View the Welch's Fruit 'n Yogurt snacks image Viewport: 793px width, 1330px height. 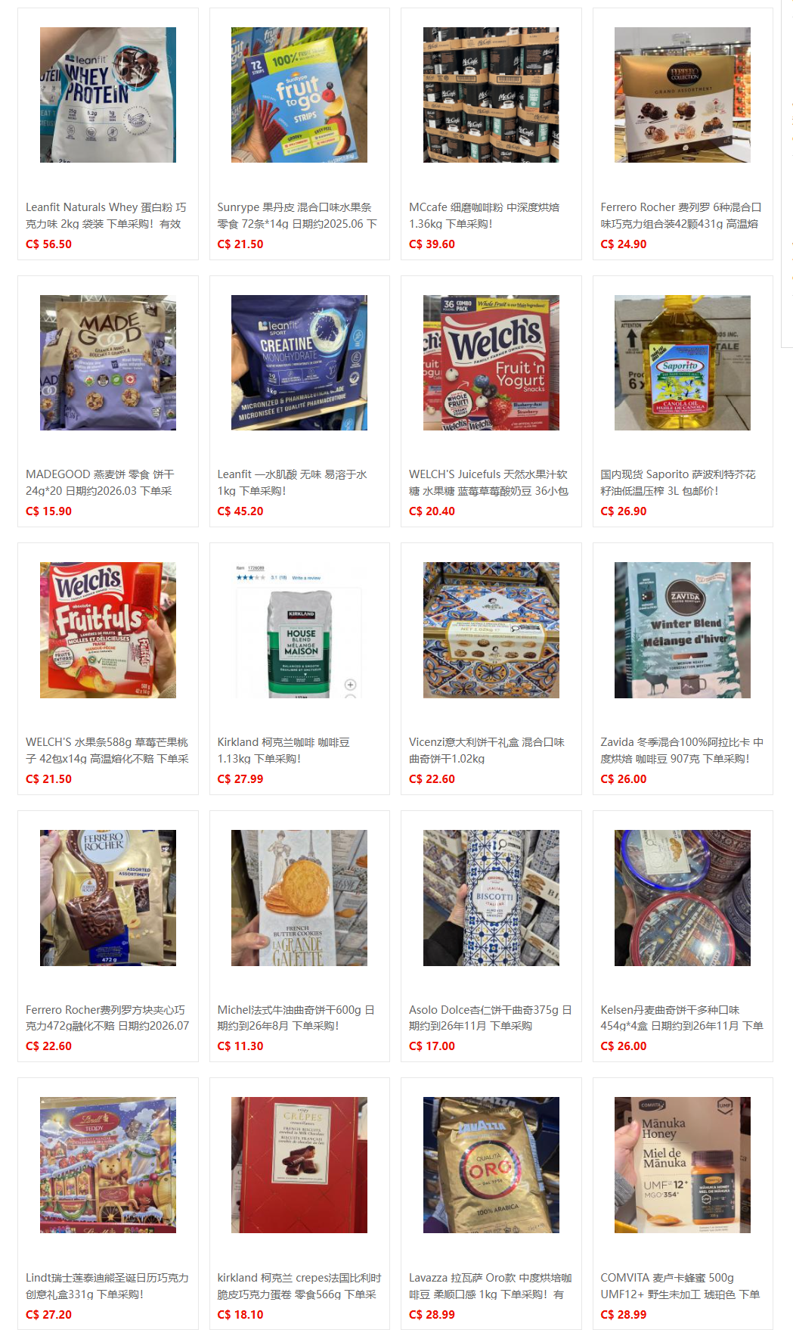pyautogui.click(x=491, y=362)
